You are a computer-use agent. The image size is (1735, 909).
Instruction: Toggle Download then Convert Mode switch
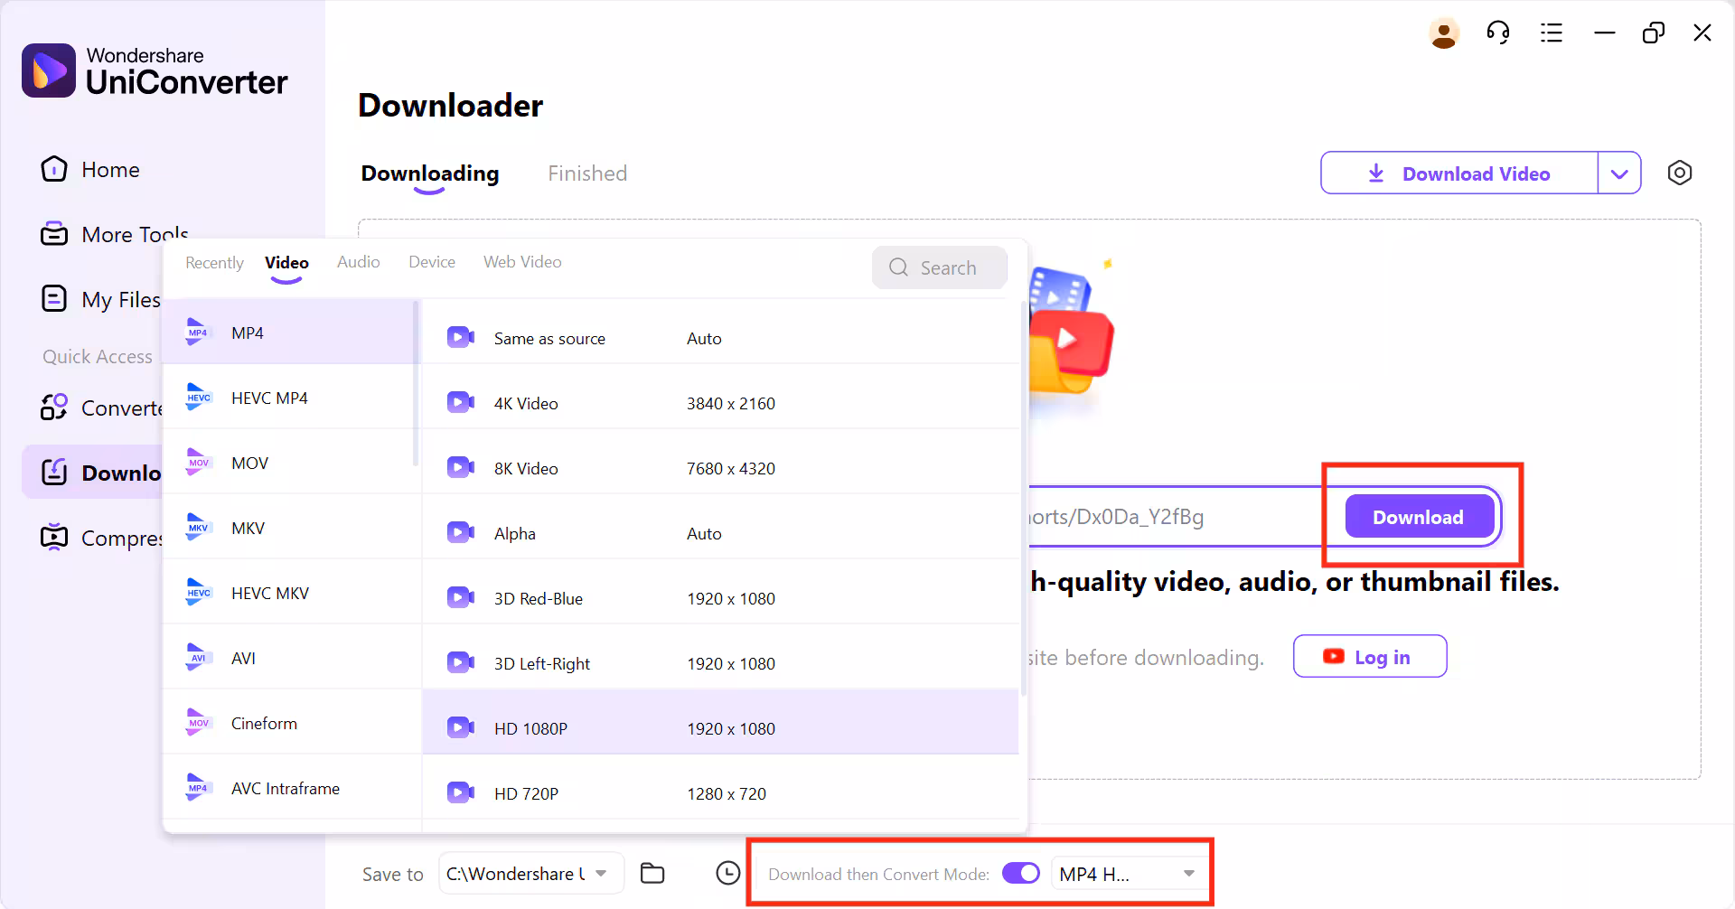[x=1021, y=873]
